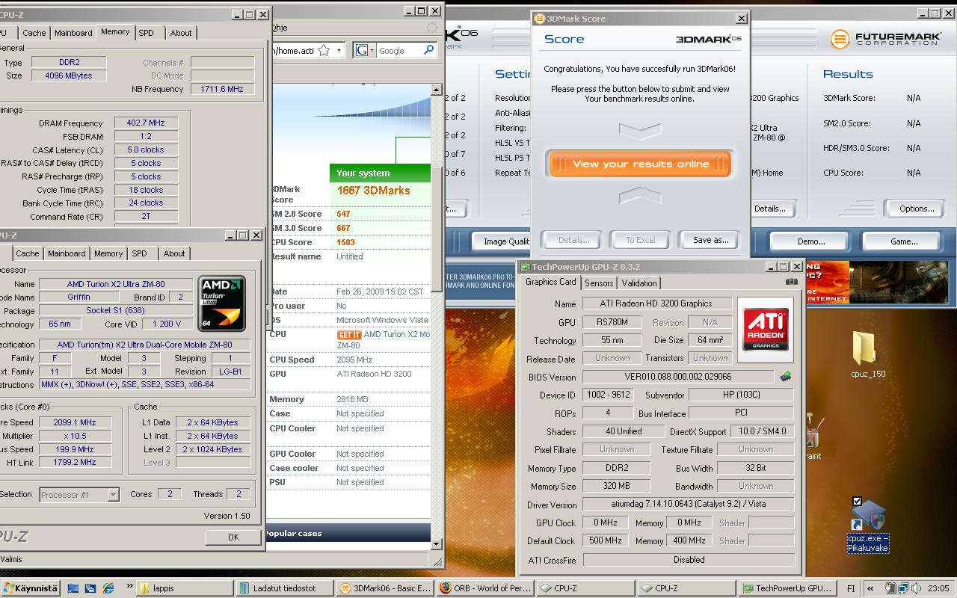This screenshot has width=957, height=598.
Task: Switch to Ladatut tiedostot taskbar button
Action: 284,588
